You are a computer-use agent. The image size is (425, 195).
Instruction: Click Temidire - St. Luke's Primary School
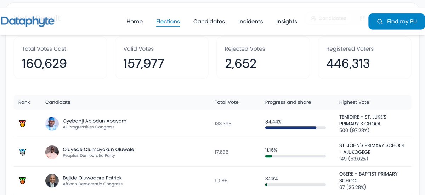[363, 120]
